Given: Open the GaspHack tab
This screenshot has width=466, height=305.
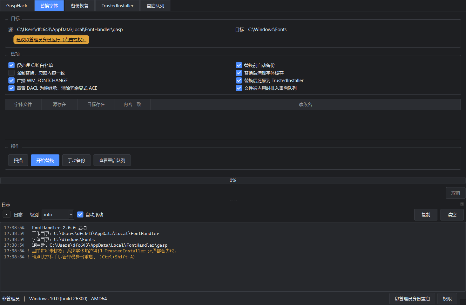Looking at the screenshot, I should (x=17, y=6).
